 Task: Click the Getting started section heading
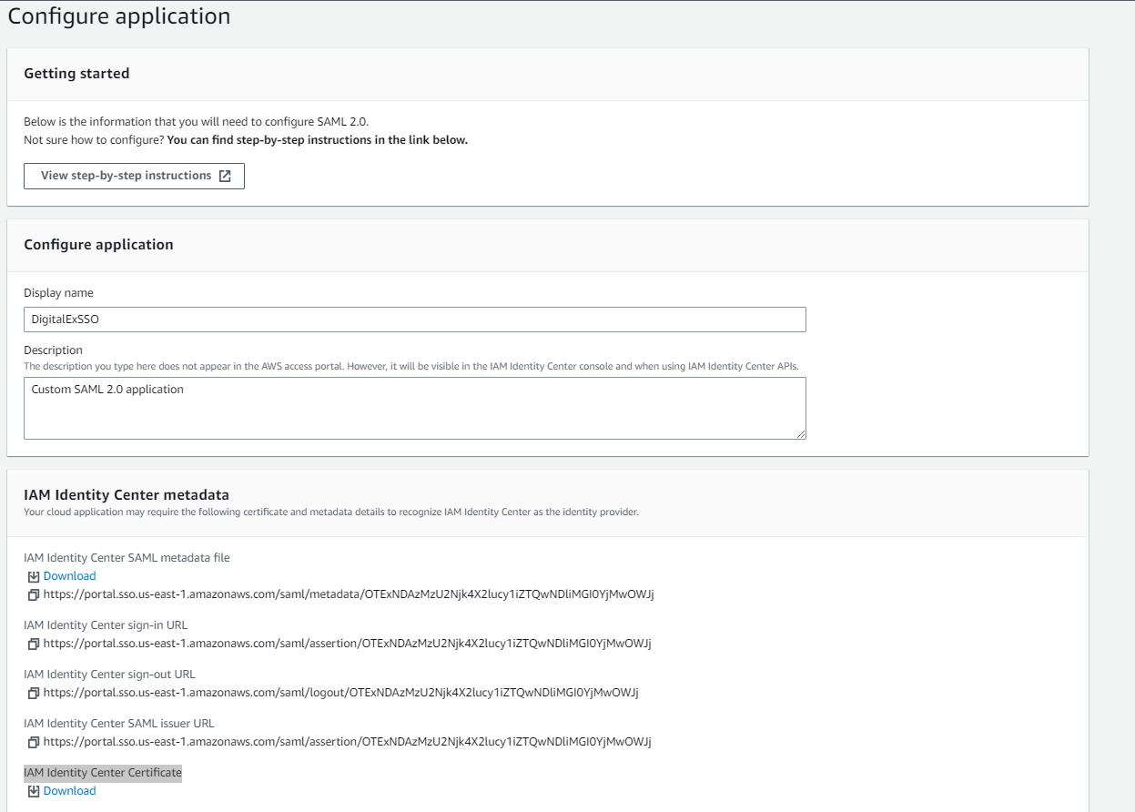(76, 74)
